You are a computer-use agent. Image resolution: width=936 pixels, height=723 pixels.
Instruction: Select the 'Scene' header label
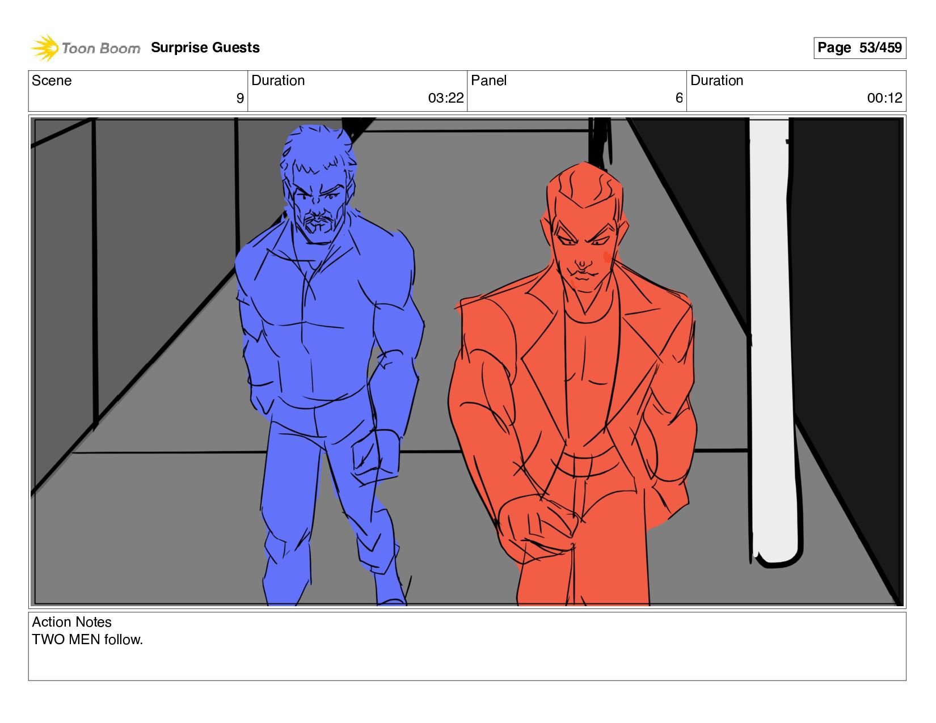52,81
